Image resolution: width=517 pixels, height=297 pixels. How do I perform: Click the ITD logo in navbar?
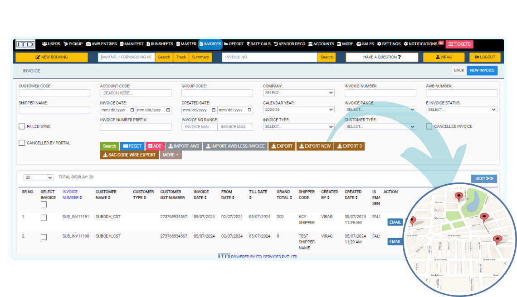pyautogui.click(x=25, y=44)
